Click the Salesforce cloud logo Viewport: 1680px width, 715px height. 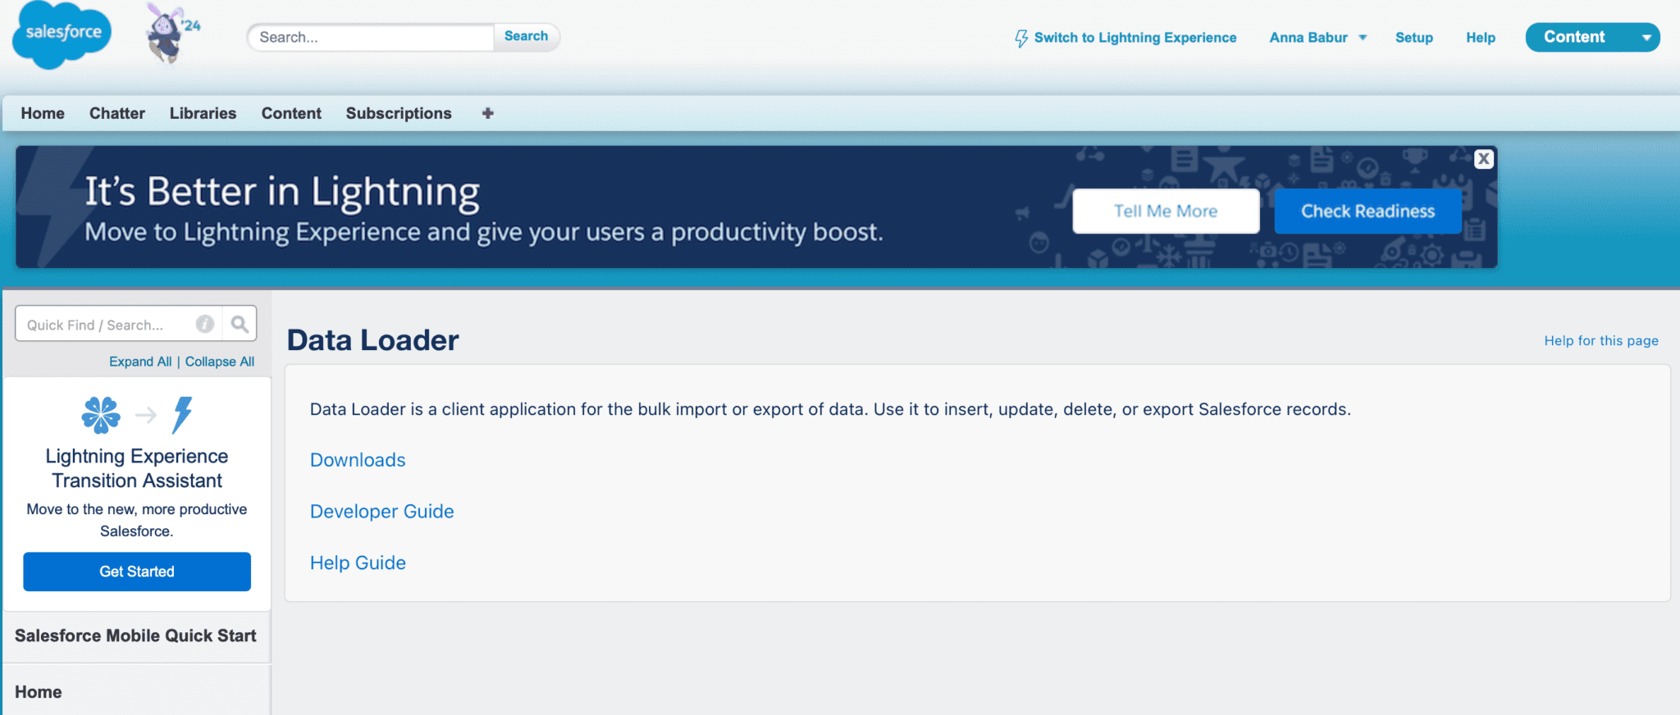(x=62, y=34)
